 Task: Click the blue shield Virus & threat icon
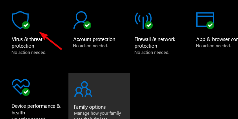coord(20,20)
